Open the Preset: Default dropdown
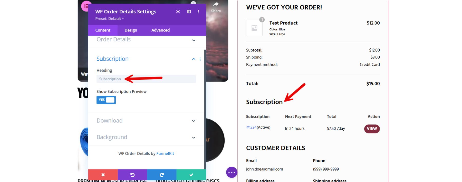Screen dimensions: 462x182 tap(109, 18)
